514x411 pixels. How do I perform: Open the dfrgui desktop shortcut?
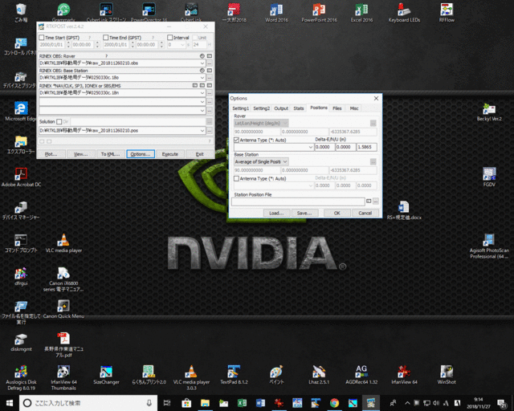pyautogui.click(x=21, y=276)
